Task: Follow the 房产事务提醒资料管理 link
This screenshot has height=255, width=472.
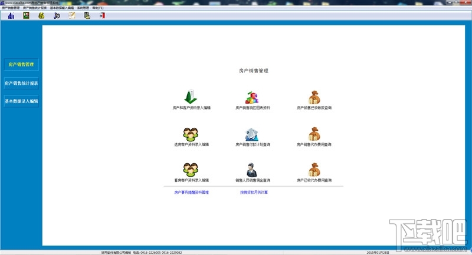Action: tap(191, 192)
